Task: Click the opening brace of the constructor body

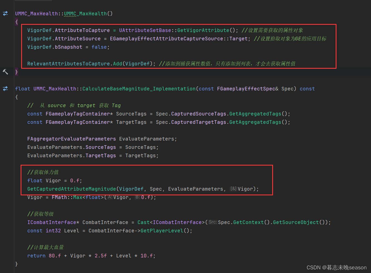Action: point(16,22)
